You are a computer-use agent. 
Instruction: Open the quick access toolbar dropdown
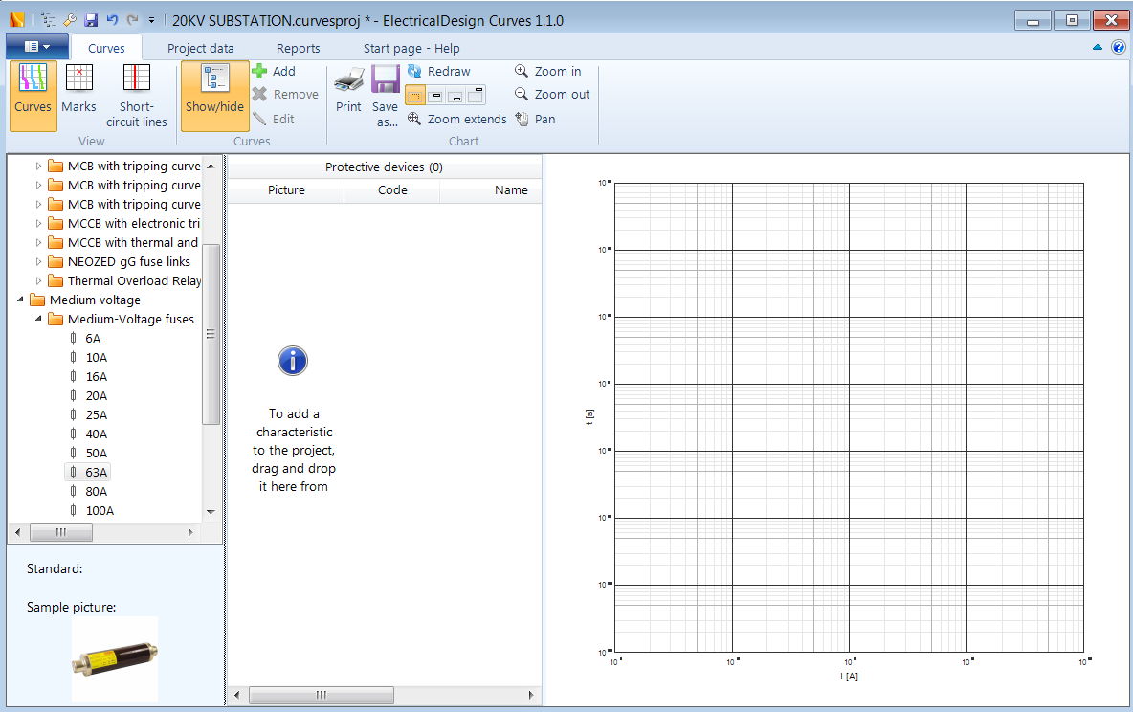(x=150, y=19)
